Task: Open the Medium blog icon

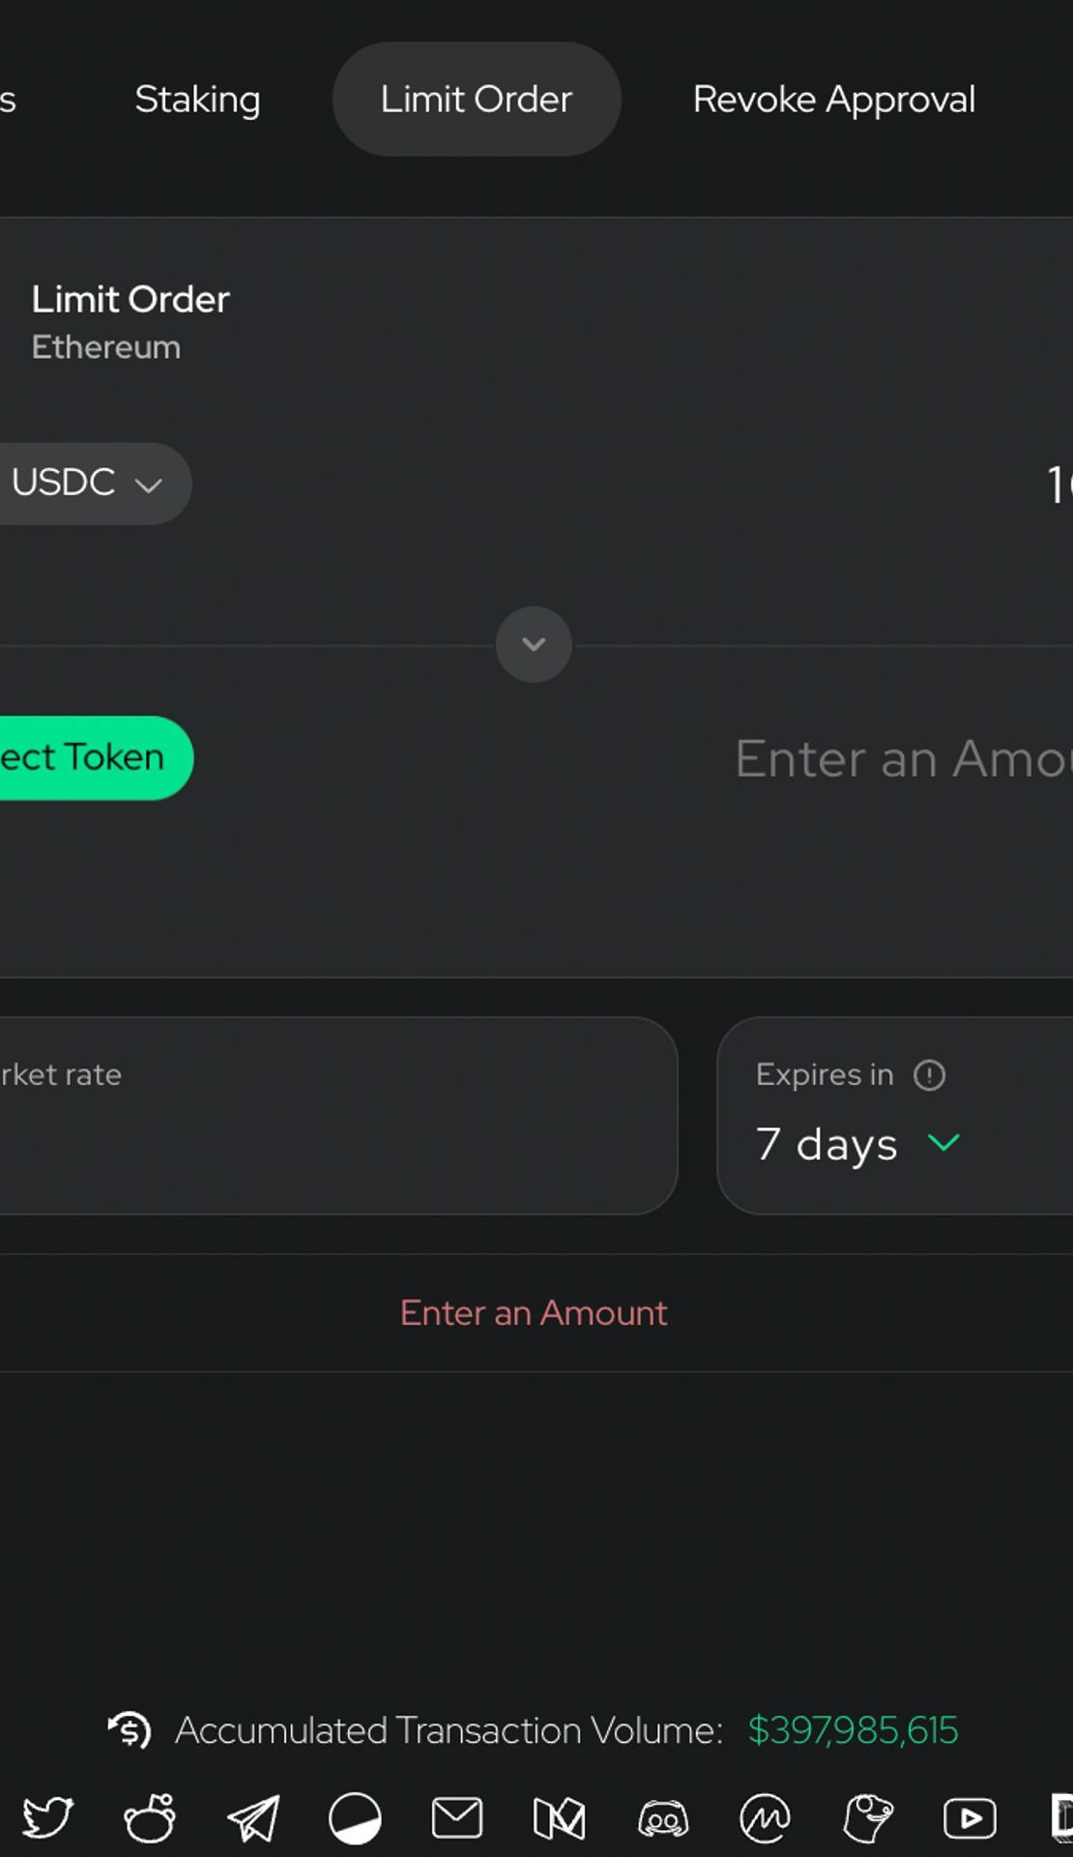Action: tap(560, 1818)
